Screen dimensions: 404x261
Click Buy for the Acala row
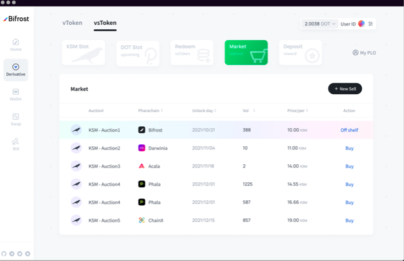[349, 166]
